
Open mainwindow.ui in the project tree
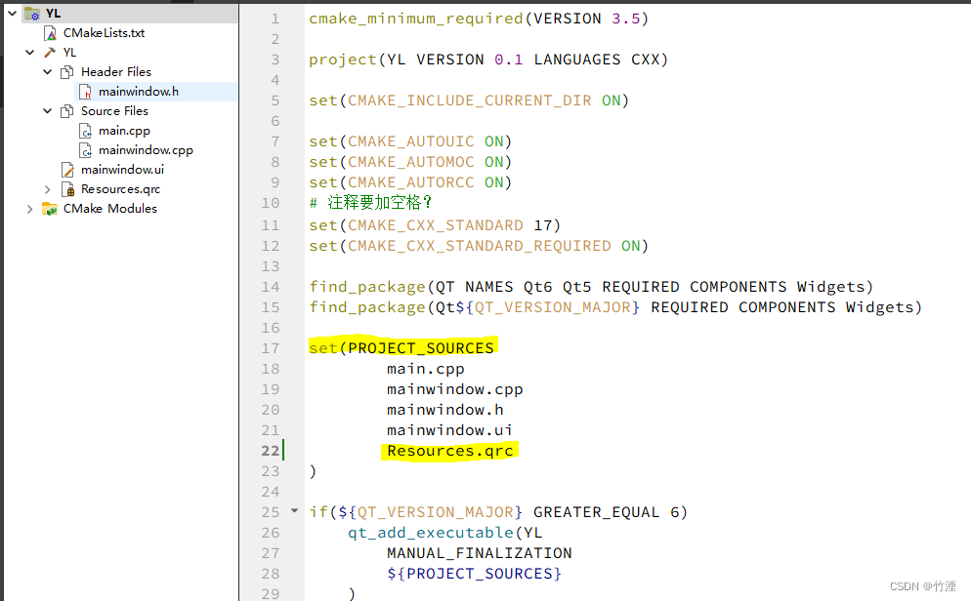click(x=123, y=170)
